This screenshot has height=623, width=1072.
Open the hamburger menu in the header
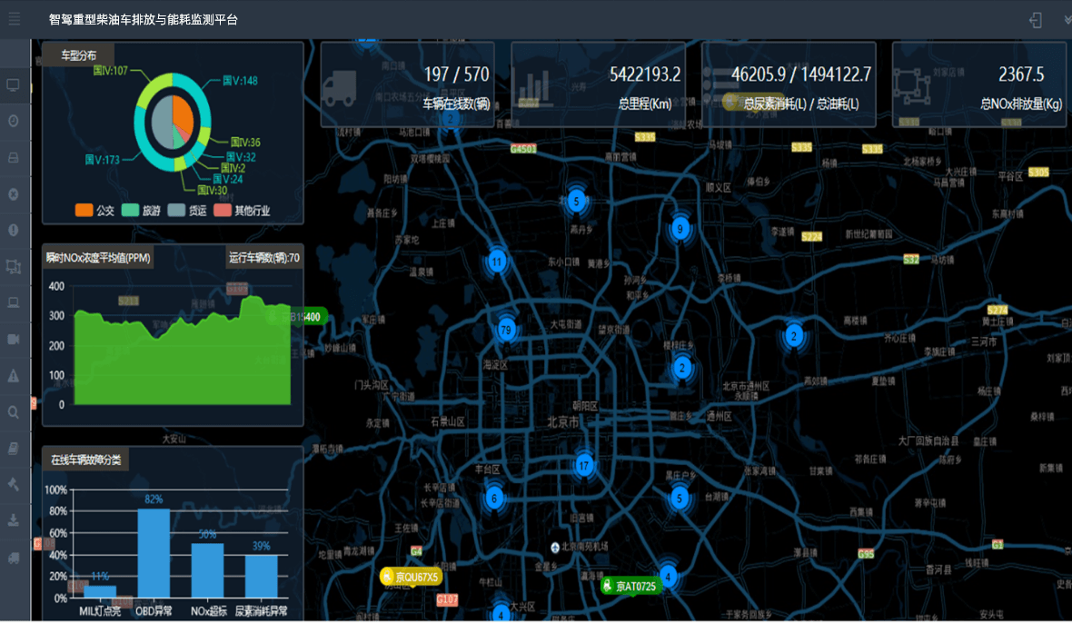point(15,19)
